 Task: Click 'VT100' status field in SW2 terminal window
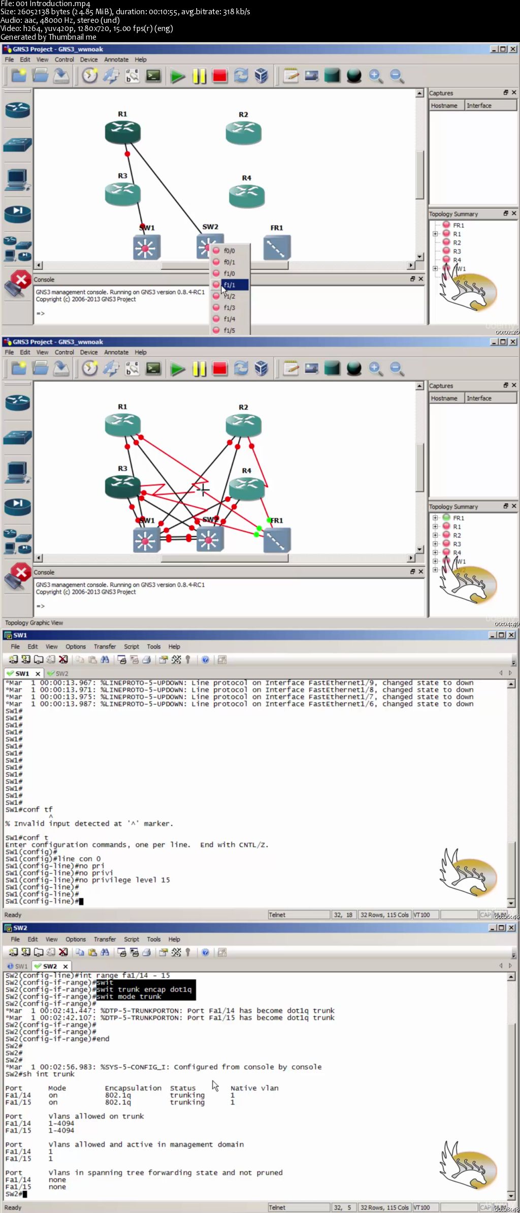(x=425, y=1207)
